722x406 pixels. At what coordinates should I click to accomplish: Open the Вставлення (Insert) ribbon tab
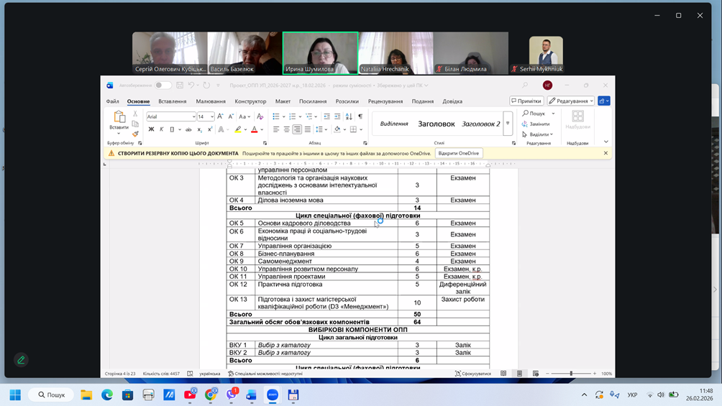point(173,101)
